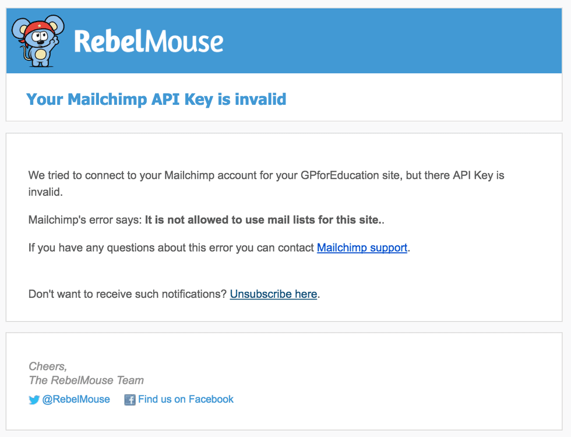Click the word 'invalid.' ending the first paragraph

[45, 192]
